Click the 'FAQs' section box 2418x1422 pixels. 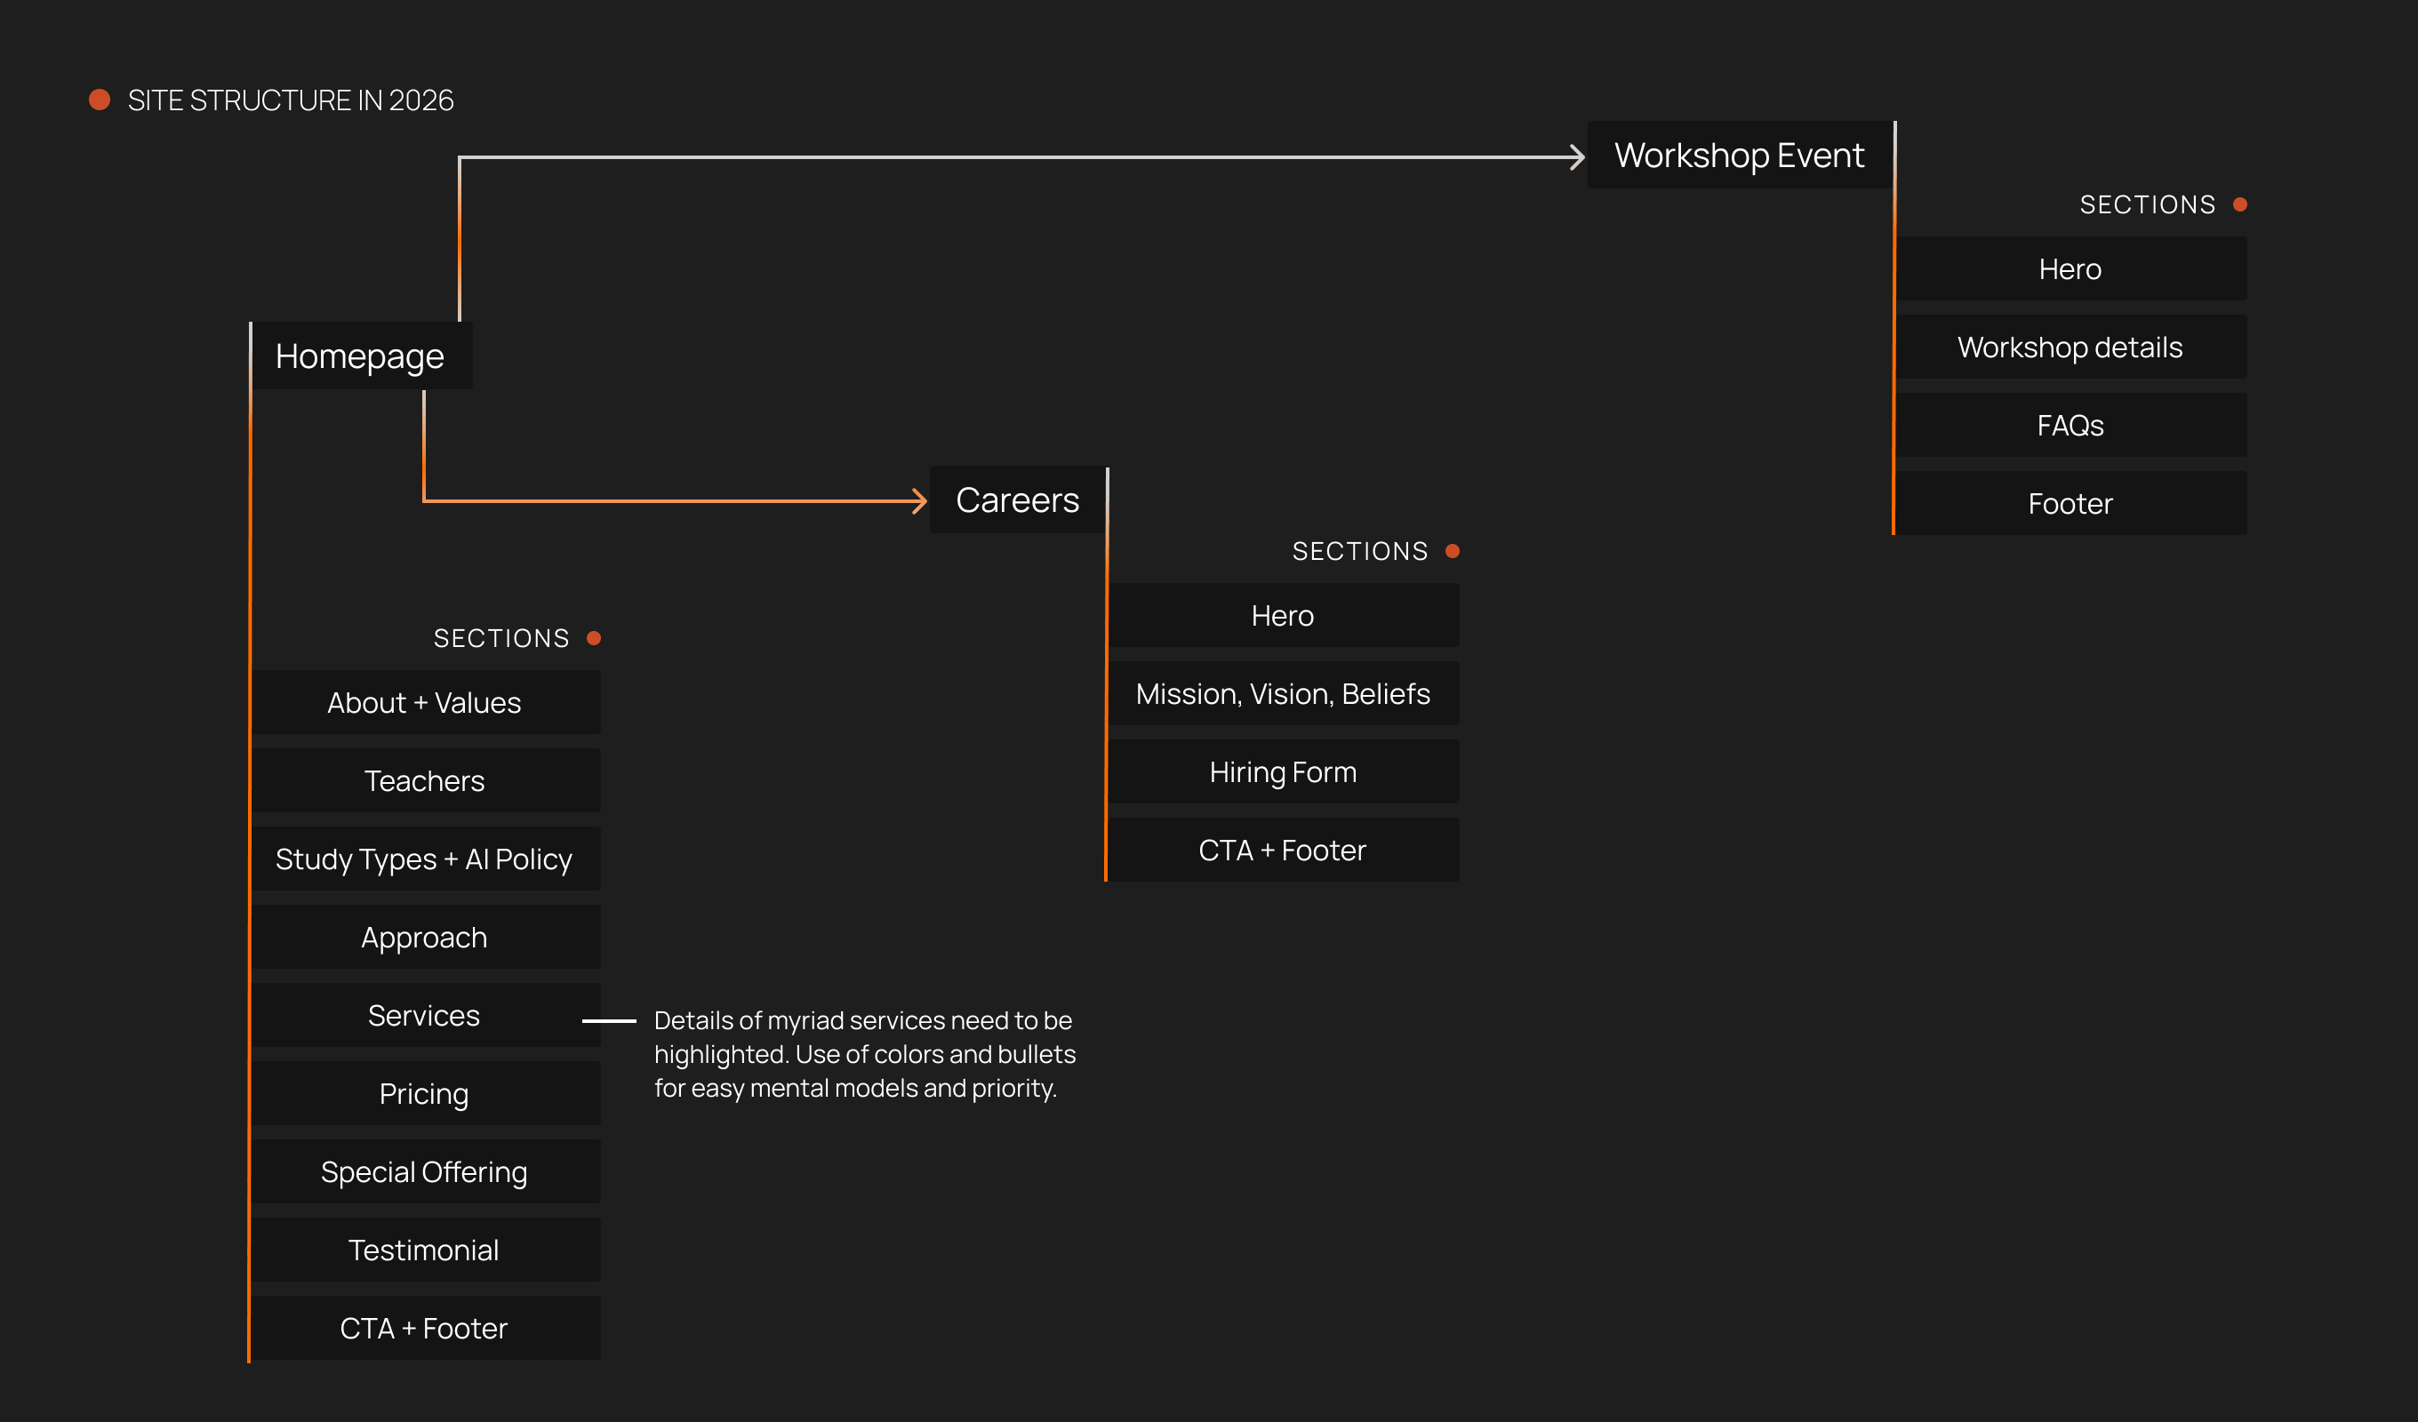tap(2070, 425)
